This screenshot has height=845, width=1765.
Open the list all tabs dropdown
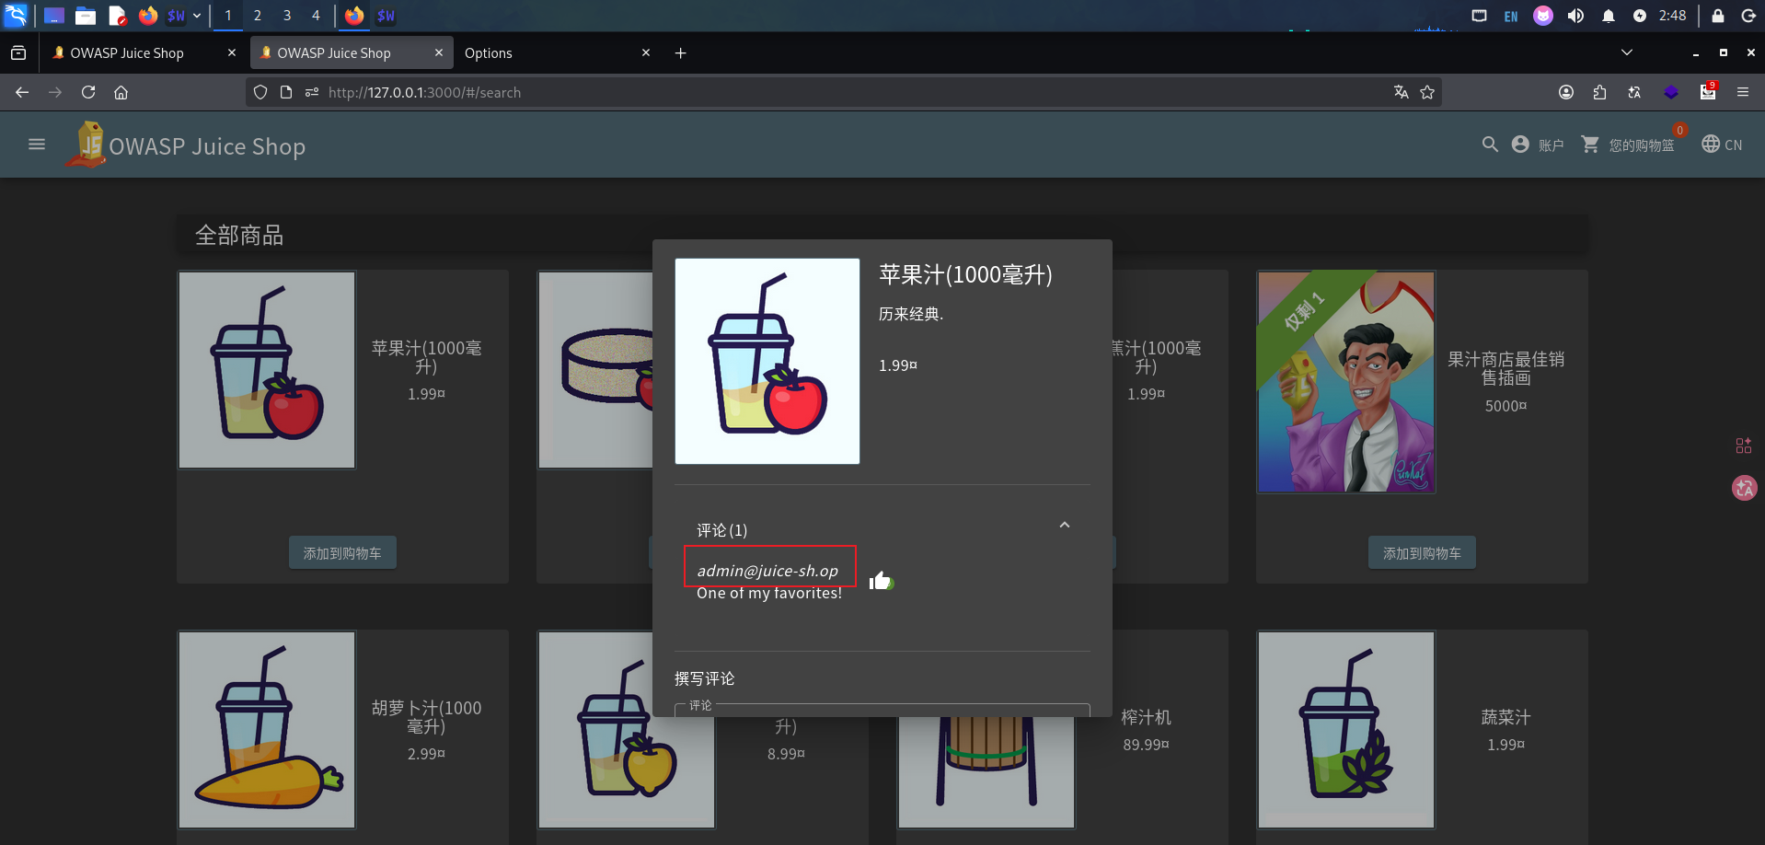pyautogui.click(x=1627, y=52)
